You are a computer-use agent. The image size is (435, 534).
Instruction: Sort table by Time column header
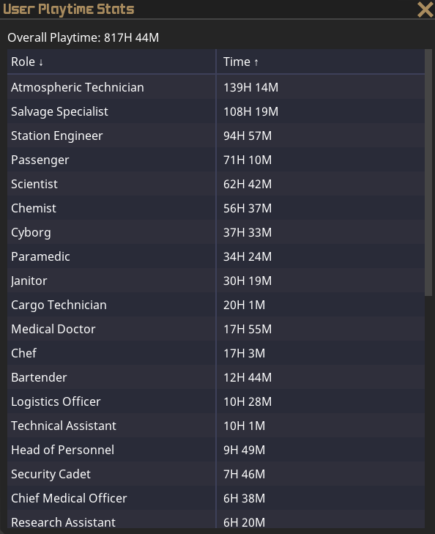(x=321, y=62)
